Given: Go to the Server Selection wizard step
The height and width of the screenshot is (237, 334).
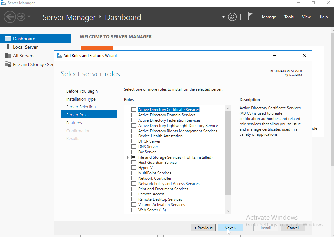Looking at the screenshot, I should tap(81, 107).
